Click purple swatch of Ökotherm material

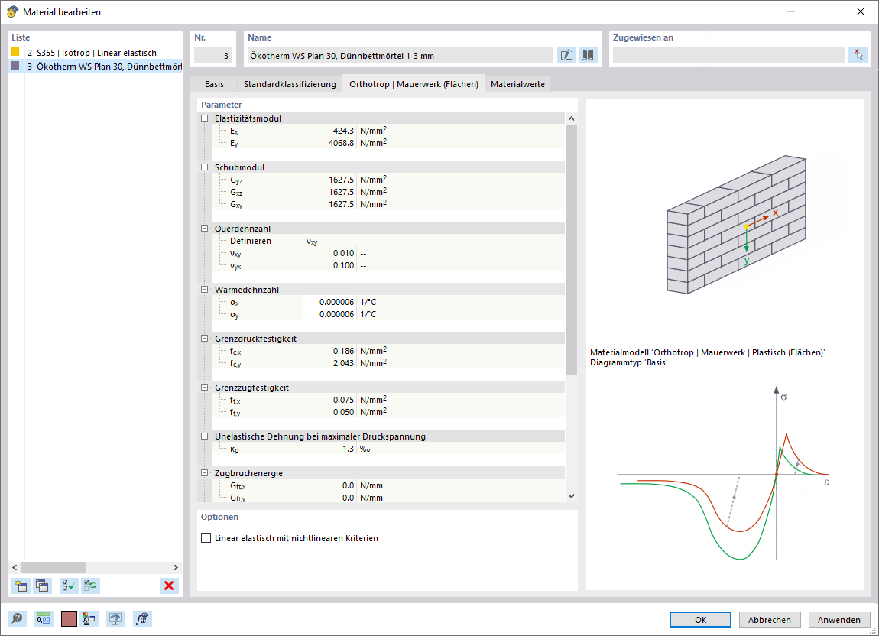tap(15, 66)
